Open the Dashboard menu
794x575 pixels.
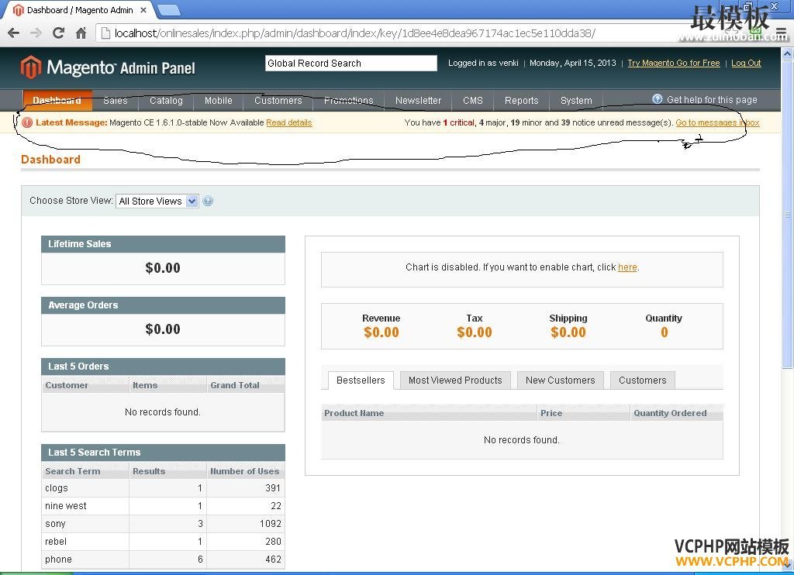click(x=57, y=100)
